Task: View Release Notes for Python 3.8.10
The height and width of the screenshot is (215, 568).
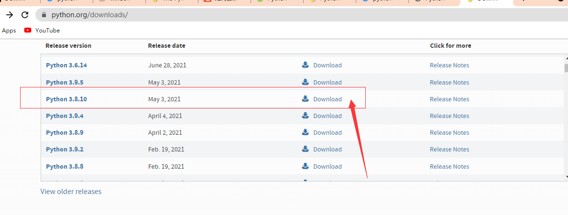Action: pos(449,99)
